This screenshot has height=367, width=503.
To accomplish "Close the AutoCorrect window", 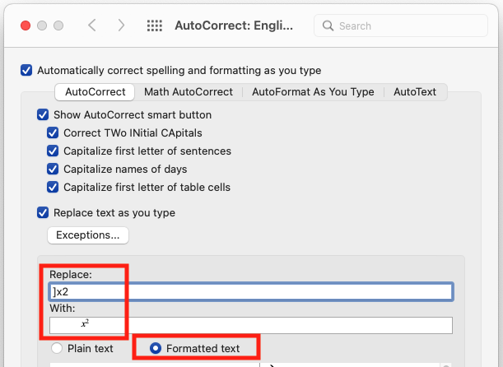I will coord(26,26).
